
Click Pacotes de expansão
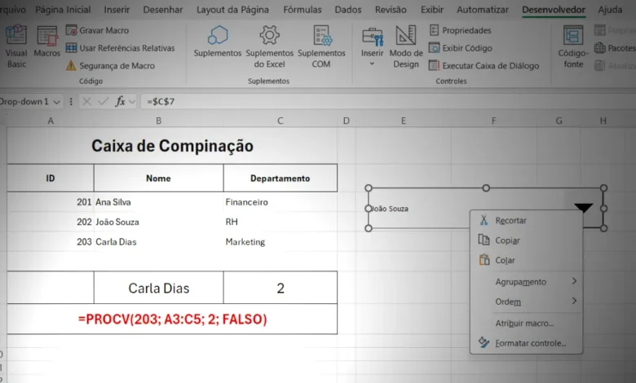[615, 48]
